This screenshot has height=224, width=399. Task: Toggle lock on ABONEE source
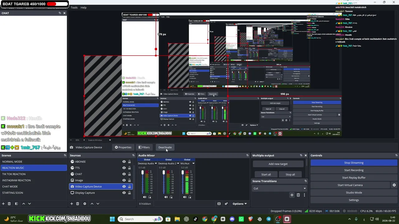pos(129,162)
